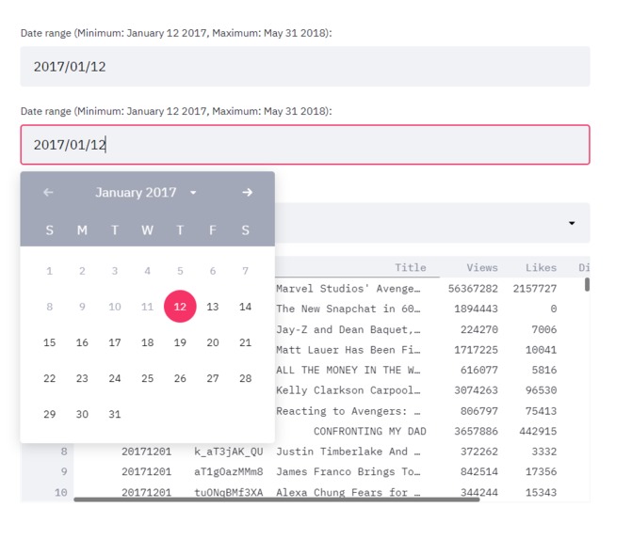This screenshot has height=539, width=632.
Task: Click the date 20171201 in row 8
Action: pyautogui.click(x=146, y=452)
